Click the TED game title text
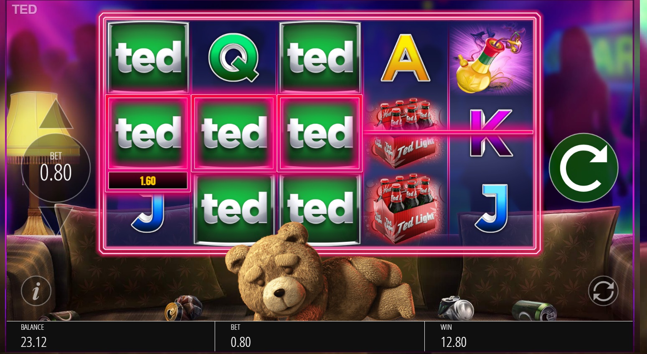 pyautogui.click(x=24, y=9)
